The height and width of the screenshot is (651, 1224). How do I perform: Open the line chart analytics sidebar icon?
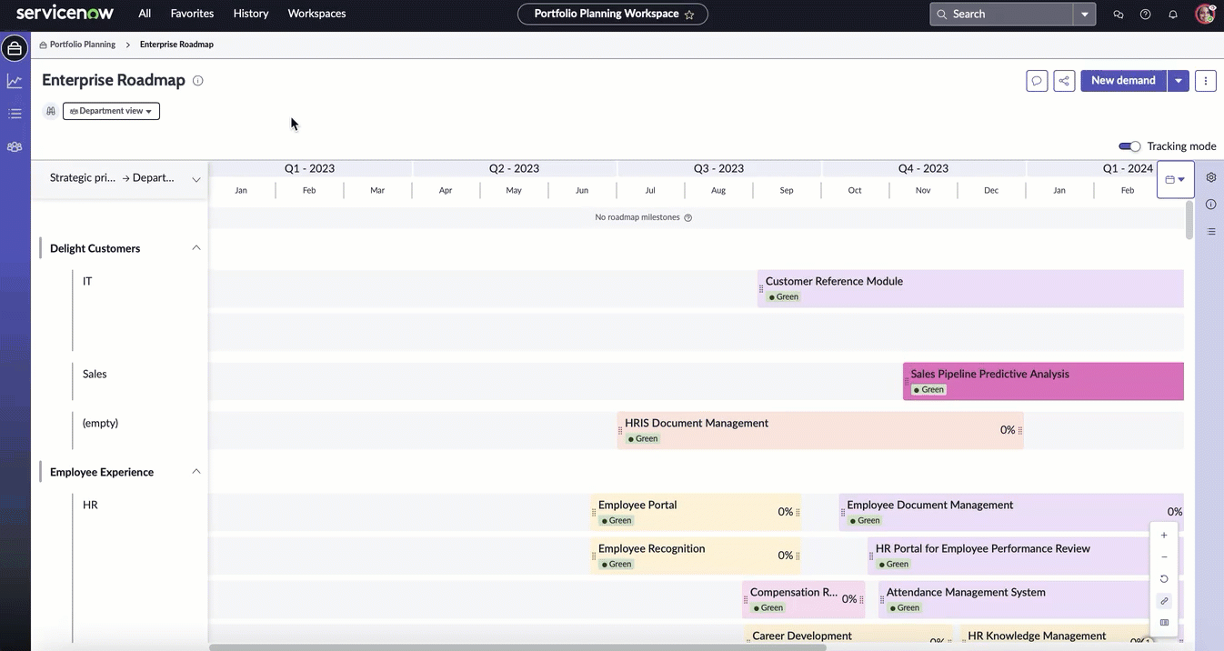(x=15, y=81)
